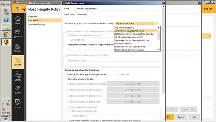Open Server Manager taskbar icon
216x122 pixels.
6,12
